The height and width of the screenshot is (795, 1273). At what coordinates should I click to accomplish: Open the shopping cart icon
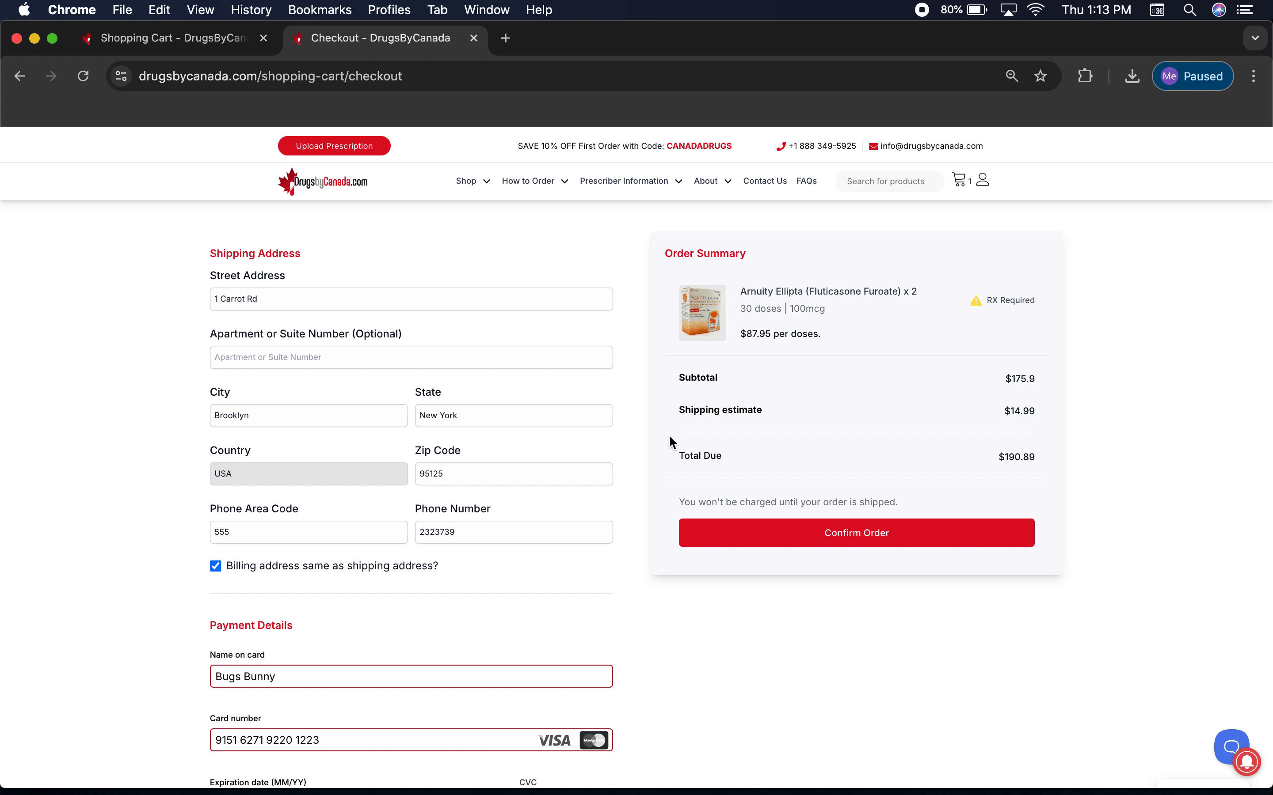click(959, 180)
